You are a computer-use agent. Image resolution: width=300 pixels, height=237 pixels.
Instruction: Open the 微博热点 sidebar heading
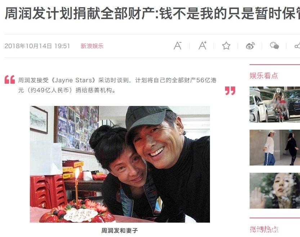pyautogui.click(x=264, y=229)
